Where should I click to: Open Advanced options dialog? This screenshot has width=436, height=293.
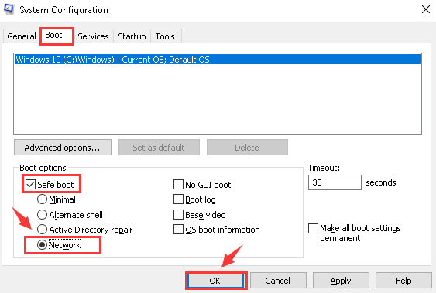pyautogui.click(x=63, y=148)
